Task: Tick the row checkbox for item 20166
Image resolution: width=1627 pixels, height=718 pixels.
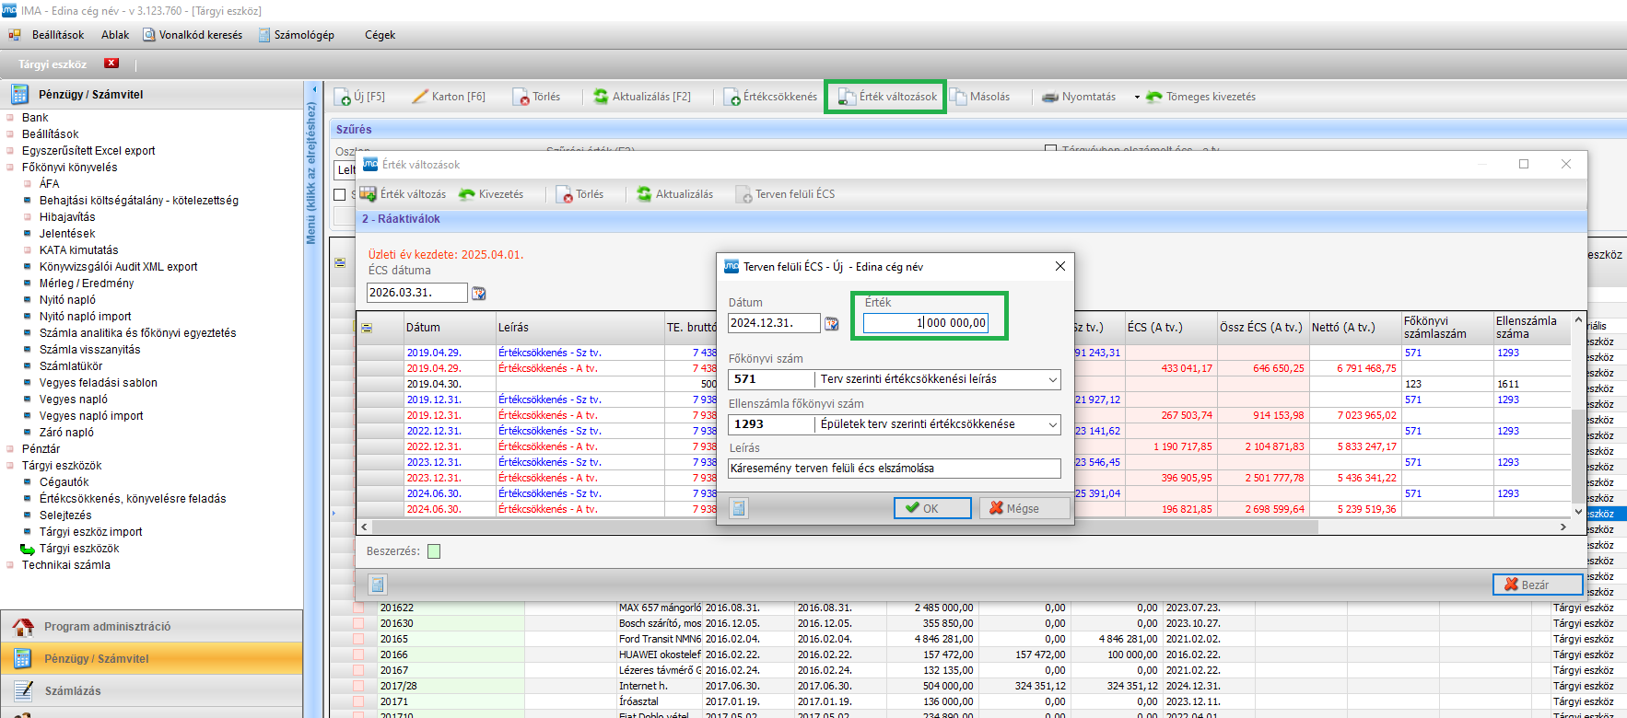Action: tap(359, 655)
